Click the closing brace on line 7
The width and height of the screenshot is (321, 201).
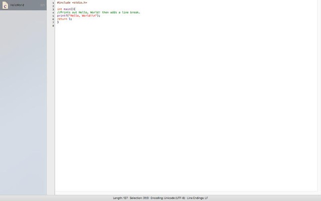58,22
